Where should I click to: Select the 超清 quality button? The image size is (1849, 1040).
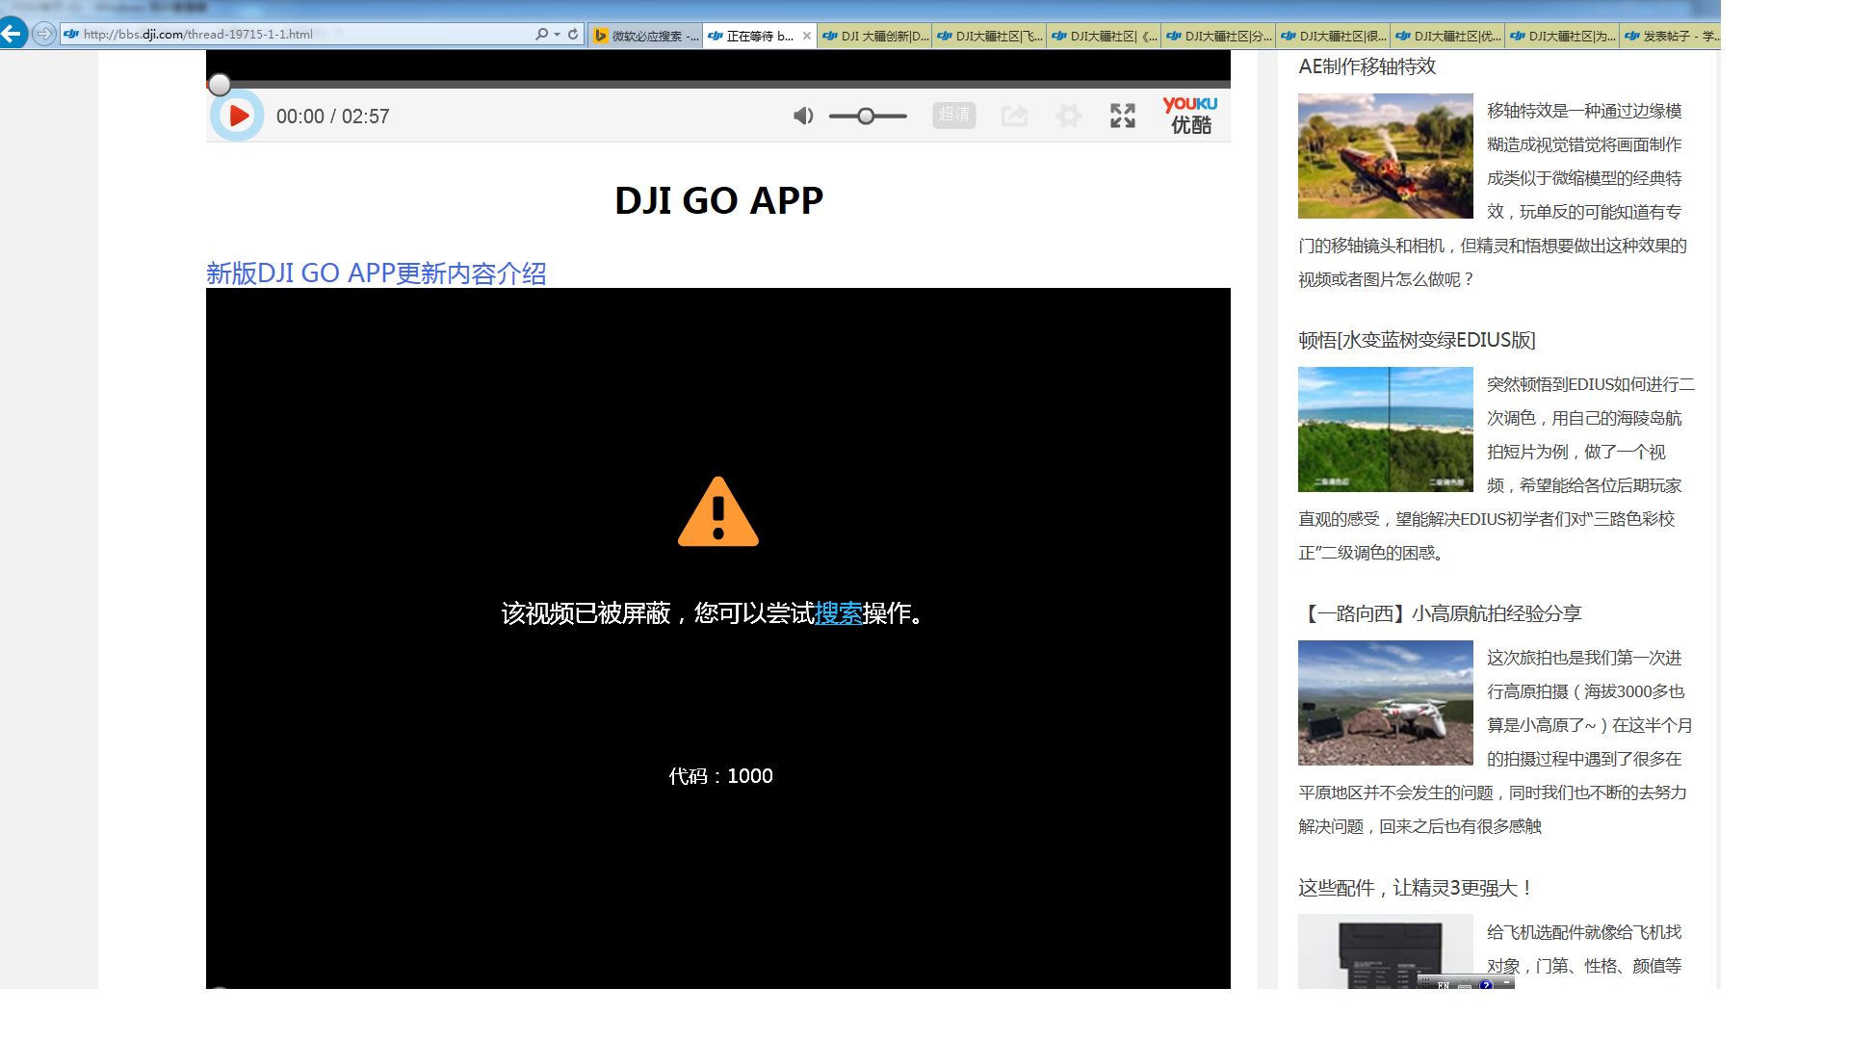[953, 115]
